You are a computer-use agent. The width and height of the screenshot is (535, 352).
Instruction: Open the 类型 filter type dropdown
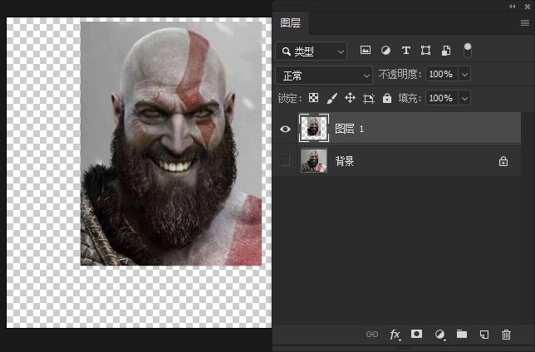click(x=312, y=51)
